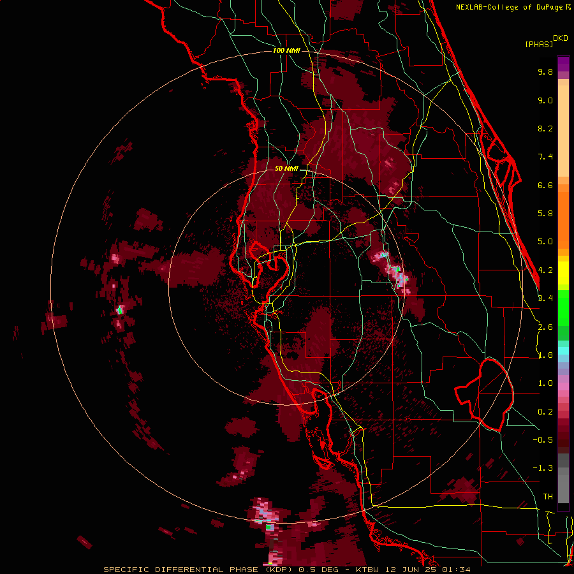Click the 100 NMI range ring label

[286, 50]
